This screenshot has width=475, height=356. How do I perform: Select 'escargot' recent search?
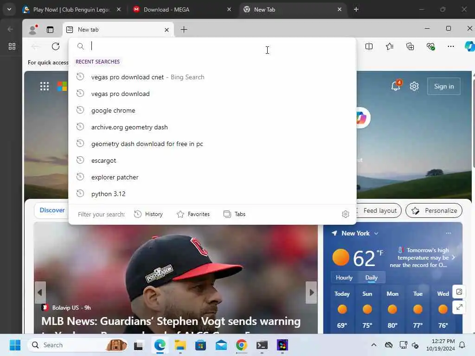212,160
